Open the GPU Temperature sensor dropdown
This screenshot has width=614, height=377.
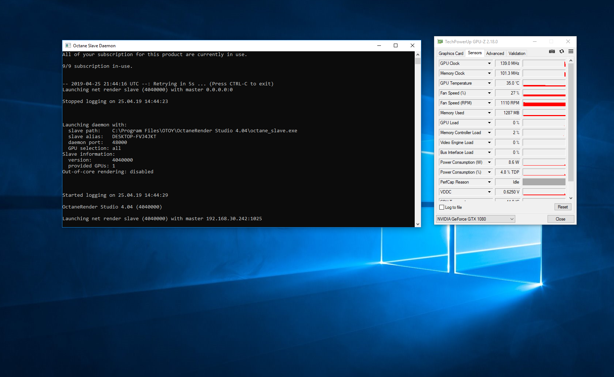489,83
